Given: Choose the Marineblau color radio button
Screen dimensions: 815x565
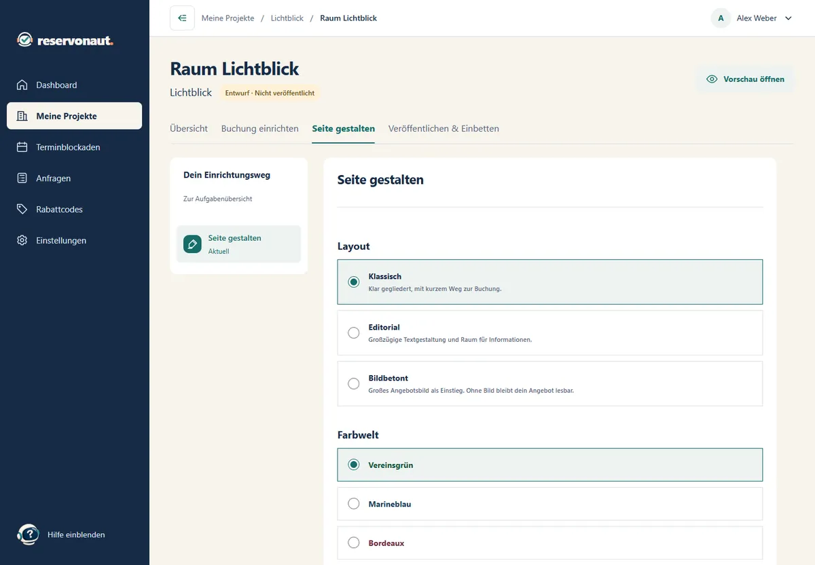Looking at the screenshot, I should 353,504.
